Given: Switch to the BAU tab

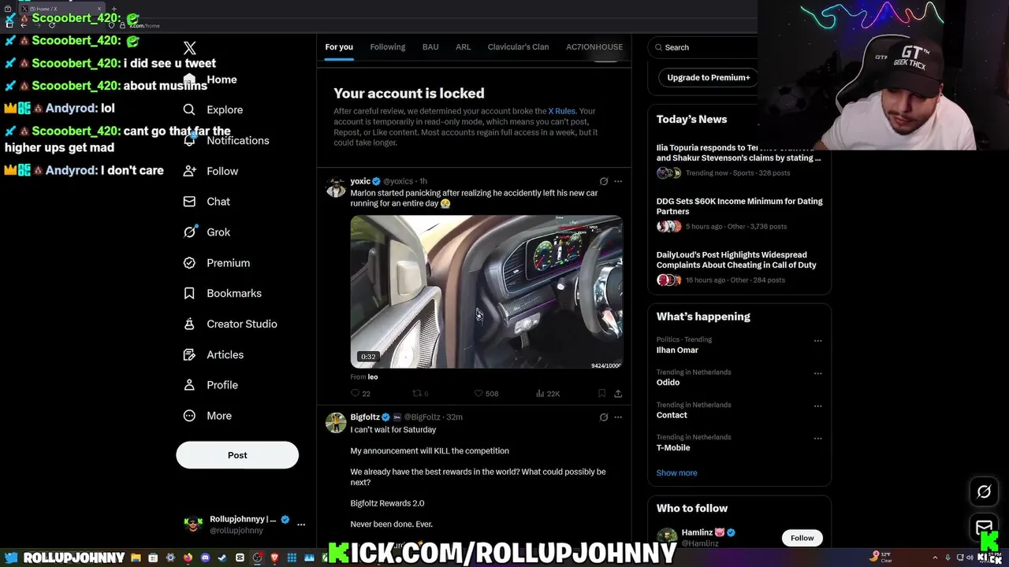Looking at the screenshot, I should point(430,47).
